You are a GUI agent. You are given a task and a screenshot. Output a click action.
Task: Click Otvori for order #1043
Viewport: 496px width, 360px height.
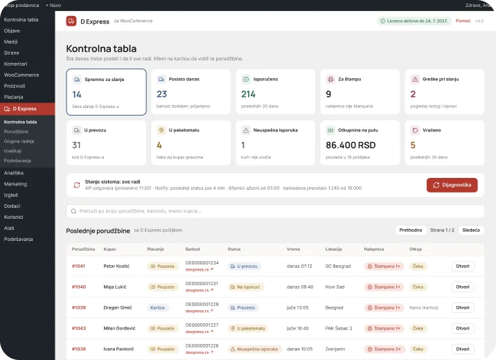point(463,328)
